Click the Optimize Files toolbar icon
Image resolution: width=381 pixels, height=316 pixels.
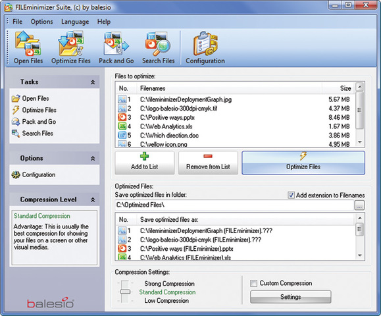pyautogui.click(x=70, y=47)
